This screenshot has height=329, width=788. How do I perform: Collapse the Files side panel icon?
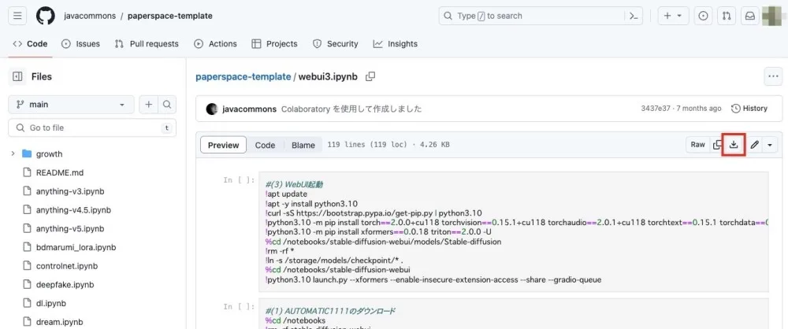point(17,76)
